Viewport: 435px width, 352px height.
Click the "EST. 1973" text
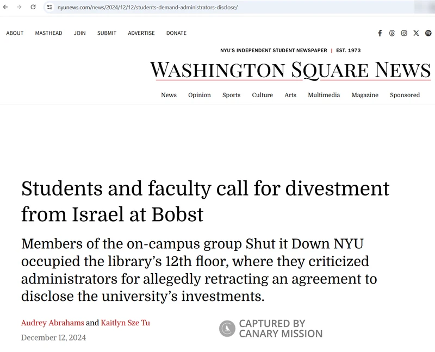coord(349,51)
